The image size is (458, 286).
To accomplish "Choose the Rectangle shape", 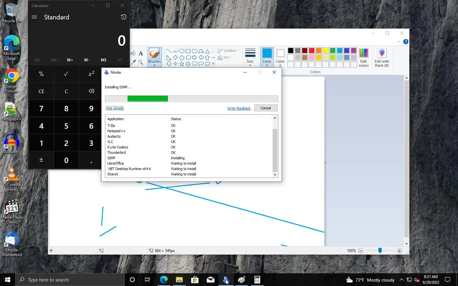I will click(x=188, y=51).
